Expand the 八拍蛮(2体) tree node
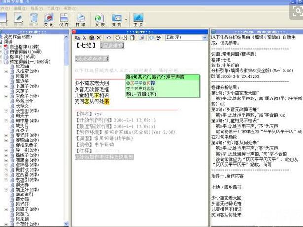 click(6, 71)
